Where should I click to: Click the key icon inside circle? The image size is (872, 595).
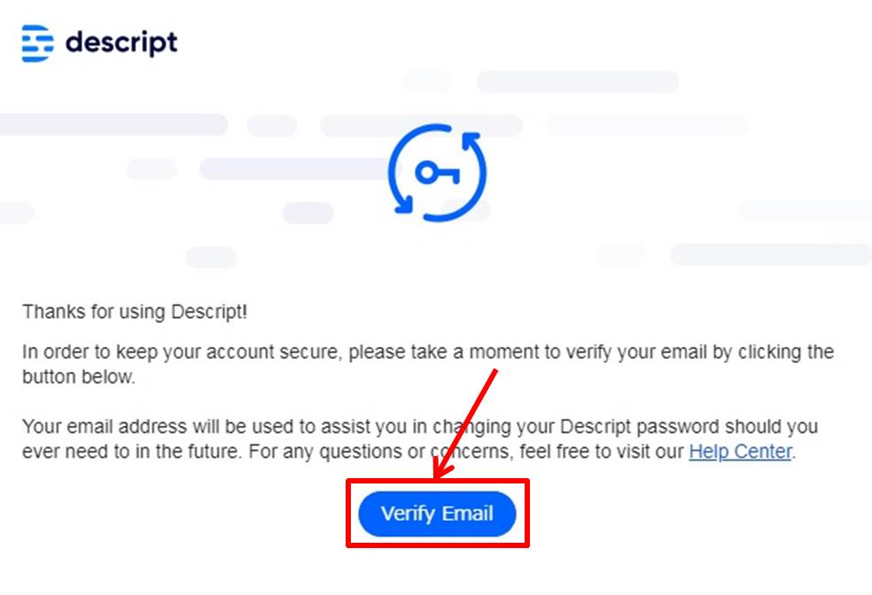tap(437, 173)
